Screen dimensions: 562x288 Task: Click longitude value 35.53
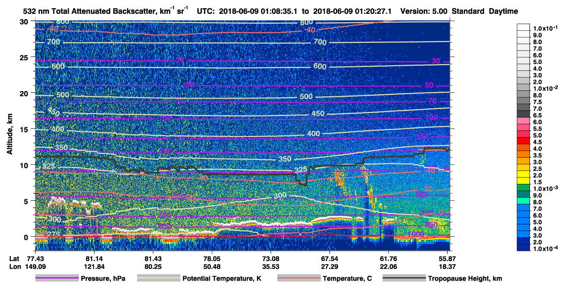point(271,266)
